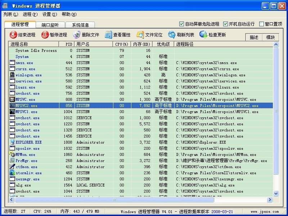Click the 描述 button
The width and height of the screenshot is (288, 216).
point(254,37)
